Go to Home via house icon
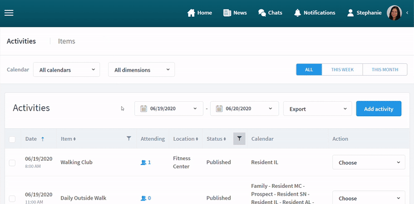Viewport: 414px width, 204px height. (x=191, y=13)
